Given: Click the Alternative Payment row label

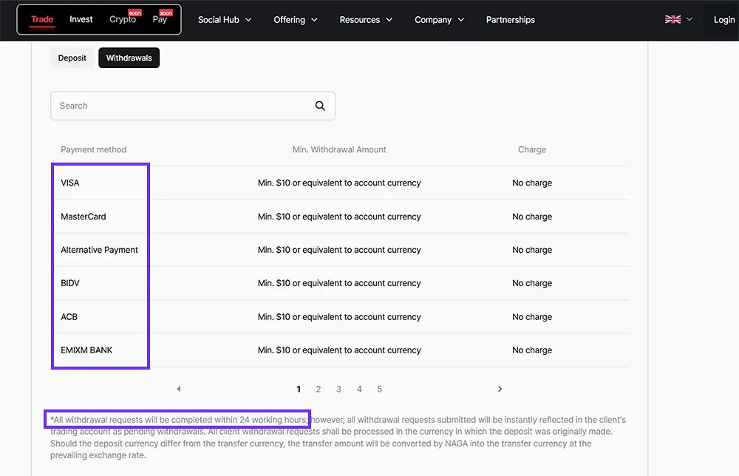Looking at the screenshot, I should click(x=100, y=250).
